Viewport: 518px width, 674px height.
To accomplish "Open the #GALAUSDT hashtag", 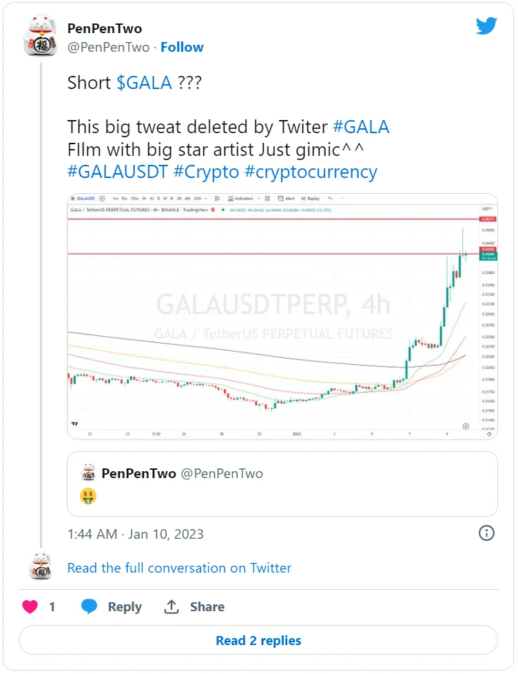I will pyautogui.click(x=117, y=172).
